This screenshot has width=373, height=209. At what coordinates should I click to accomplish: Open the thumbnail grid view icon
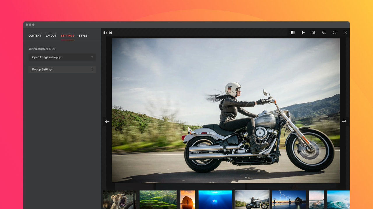(293, 33)
